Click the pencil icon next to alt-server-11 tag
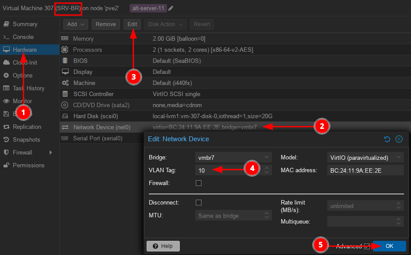 (x=171, y=8)
